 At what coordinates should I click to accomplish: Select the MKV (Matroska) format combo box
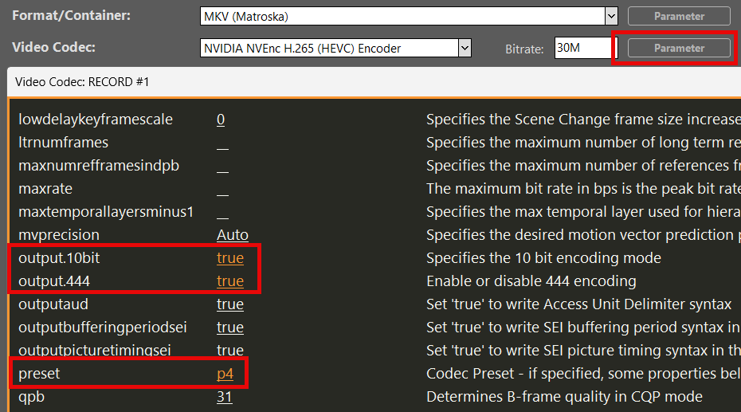[402, 16]
